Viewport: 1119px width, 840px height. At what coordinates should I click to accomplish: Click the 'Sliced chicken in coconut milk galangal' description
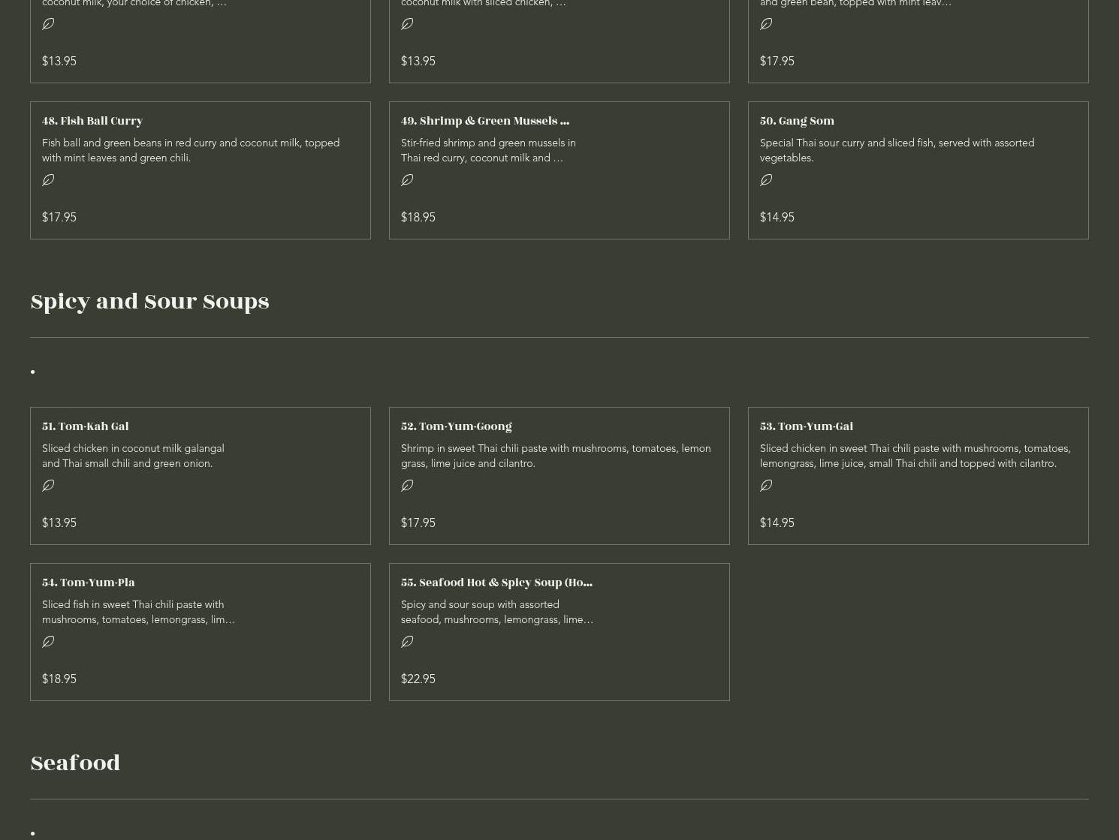coord(133,456)
